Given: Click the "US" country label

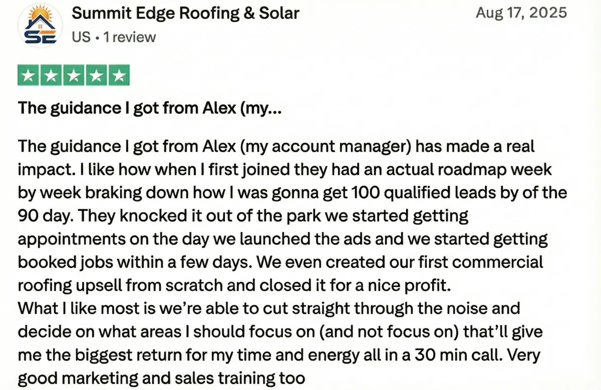Looking at the screenshot, I should click(81, 37).
